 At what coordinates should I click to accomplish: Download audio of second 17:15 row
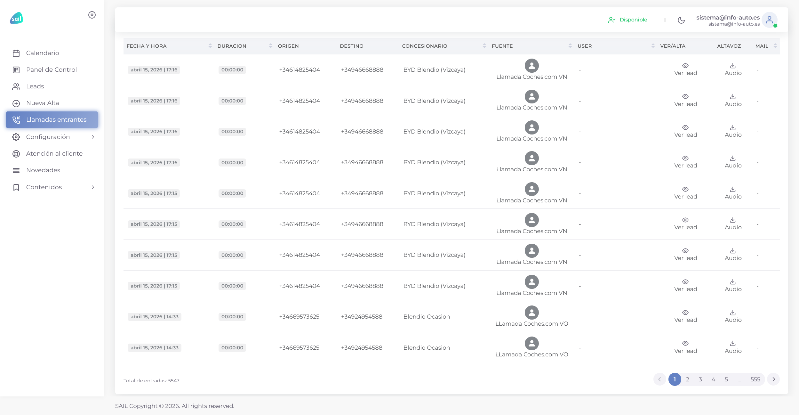click(x=733, y=224)
